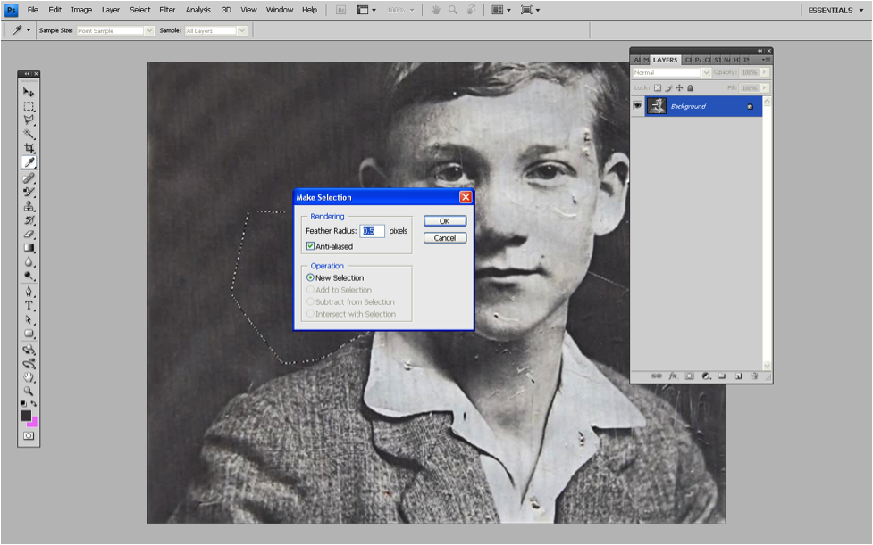Open the Select menu

coord(140,10)
